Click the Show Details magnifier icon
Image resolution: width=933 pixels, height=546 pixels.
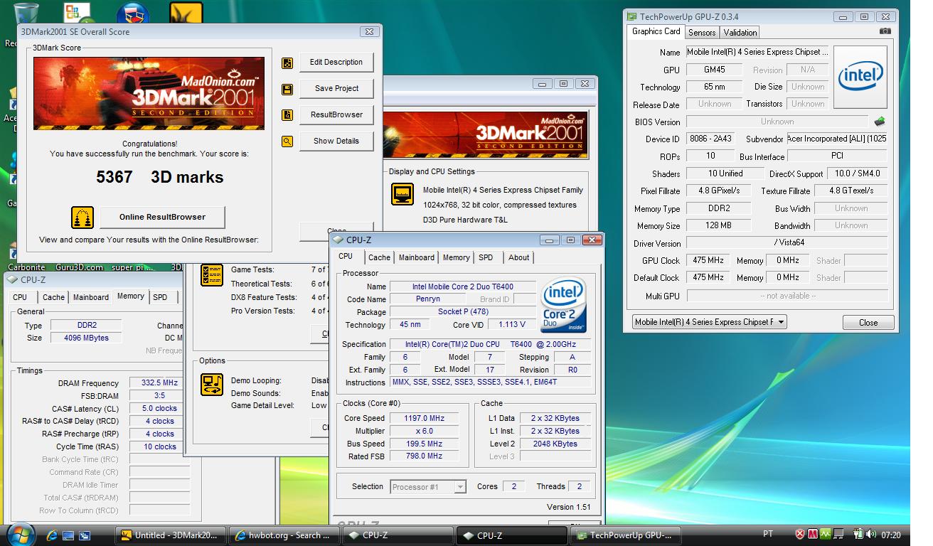287,141
